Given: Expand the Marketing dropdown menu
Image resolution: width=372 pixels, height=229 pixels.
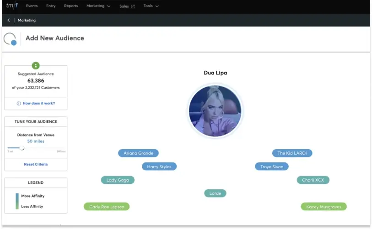Looking at the screenshot, I should 98,6.
